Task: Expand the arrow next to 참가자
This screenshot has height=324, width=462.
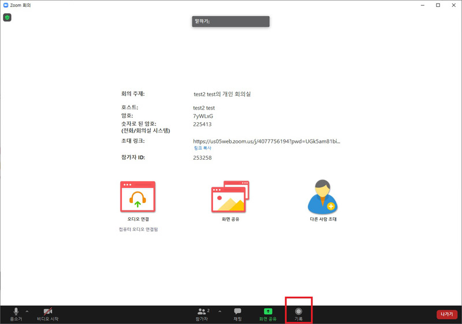Action: click(x=219, y=311)
